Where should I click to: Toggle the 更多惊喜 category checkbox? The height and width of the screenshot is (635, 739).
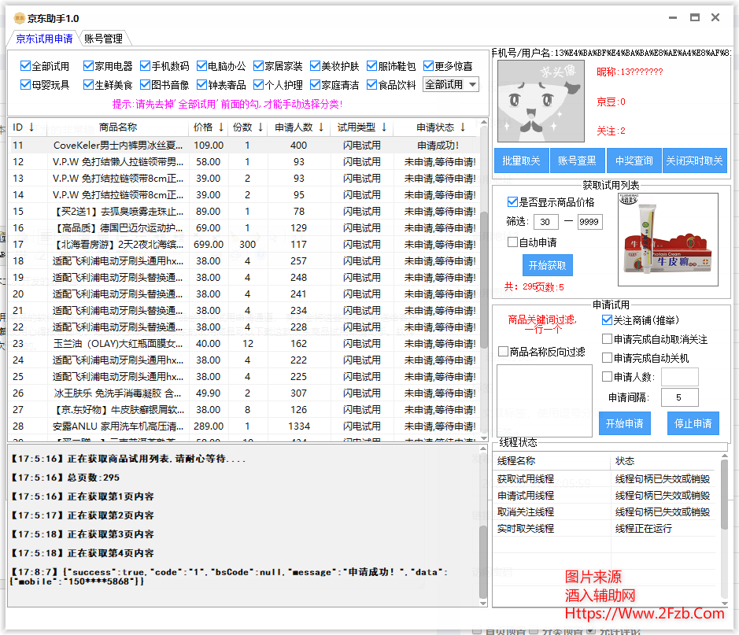(x=428, y=66)
